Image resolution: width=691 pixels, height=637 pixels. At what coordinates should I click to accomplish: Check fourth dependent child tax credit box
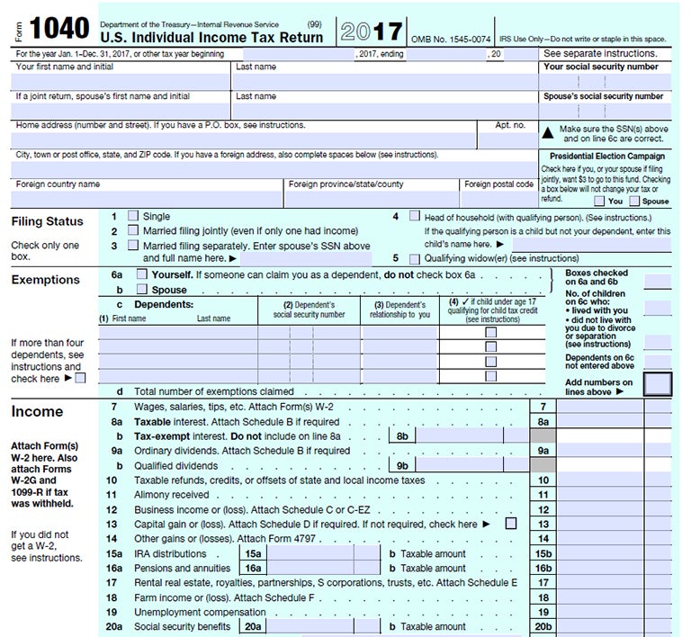point(490,376)
